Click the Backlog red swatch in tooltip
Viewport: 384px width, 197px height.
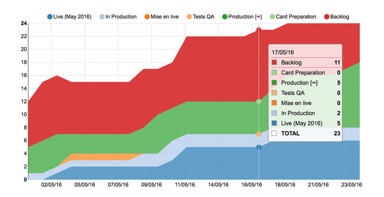pos(274,62)
